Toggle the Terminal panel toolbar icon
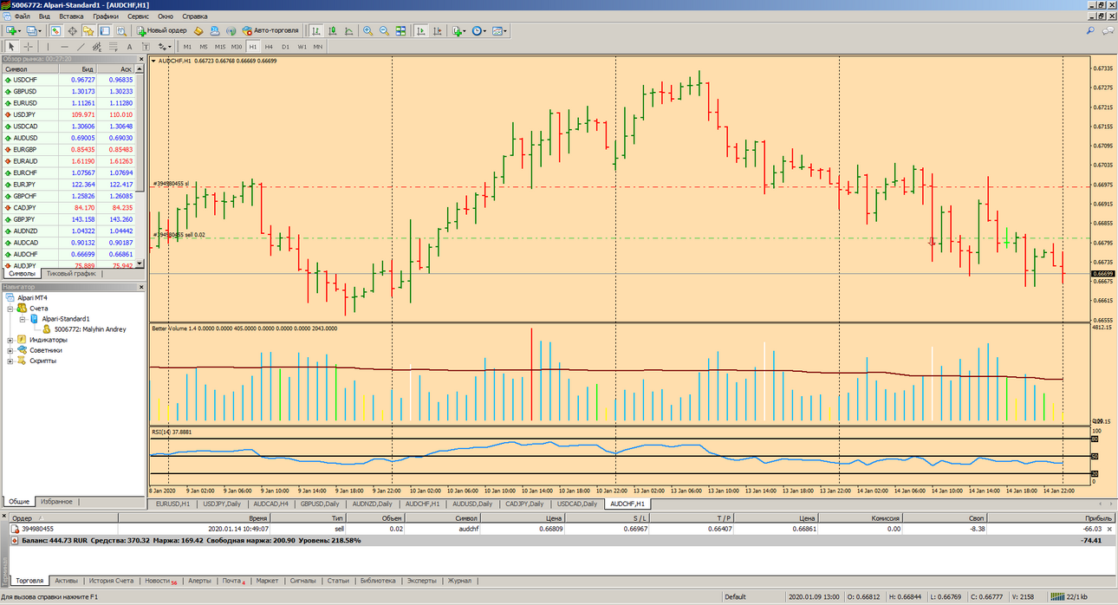Screen dimensions: 1118x605 pos(105,30)
